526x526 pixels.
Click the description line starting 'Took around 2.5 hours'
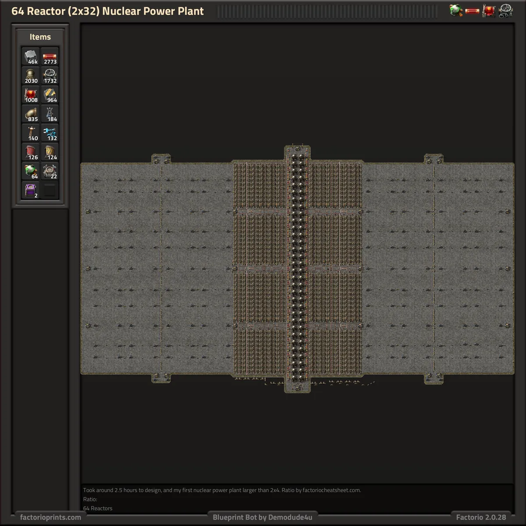[222, 490]
